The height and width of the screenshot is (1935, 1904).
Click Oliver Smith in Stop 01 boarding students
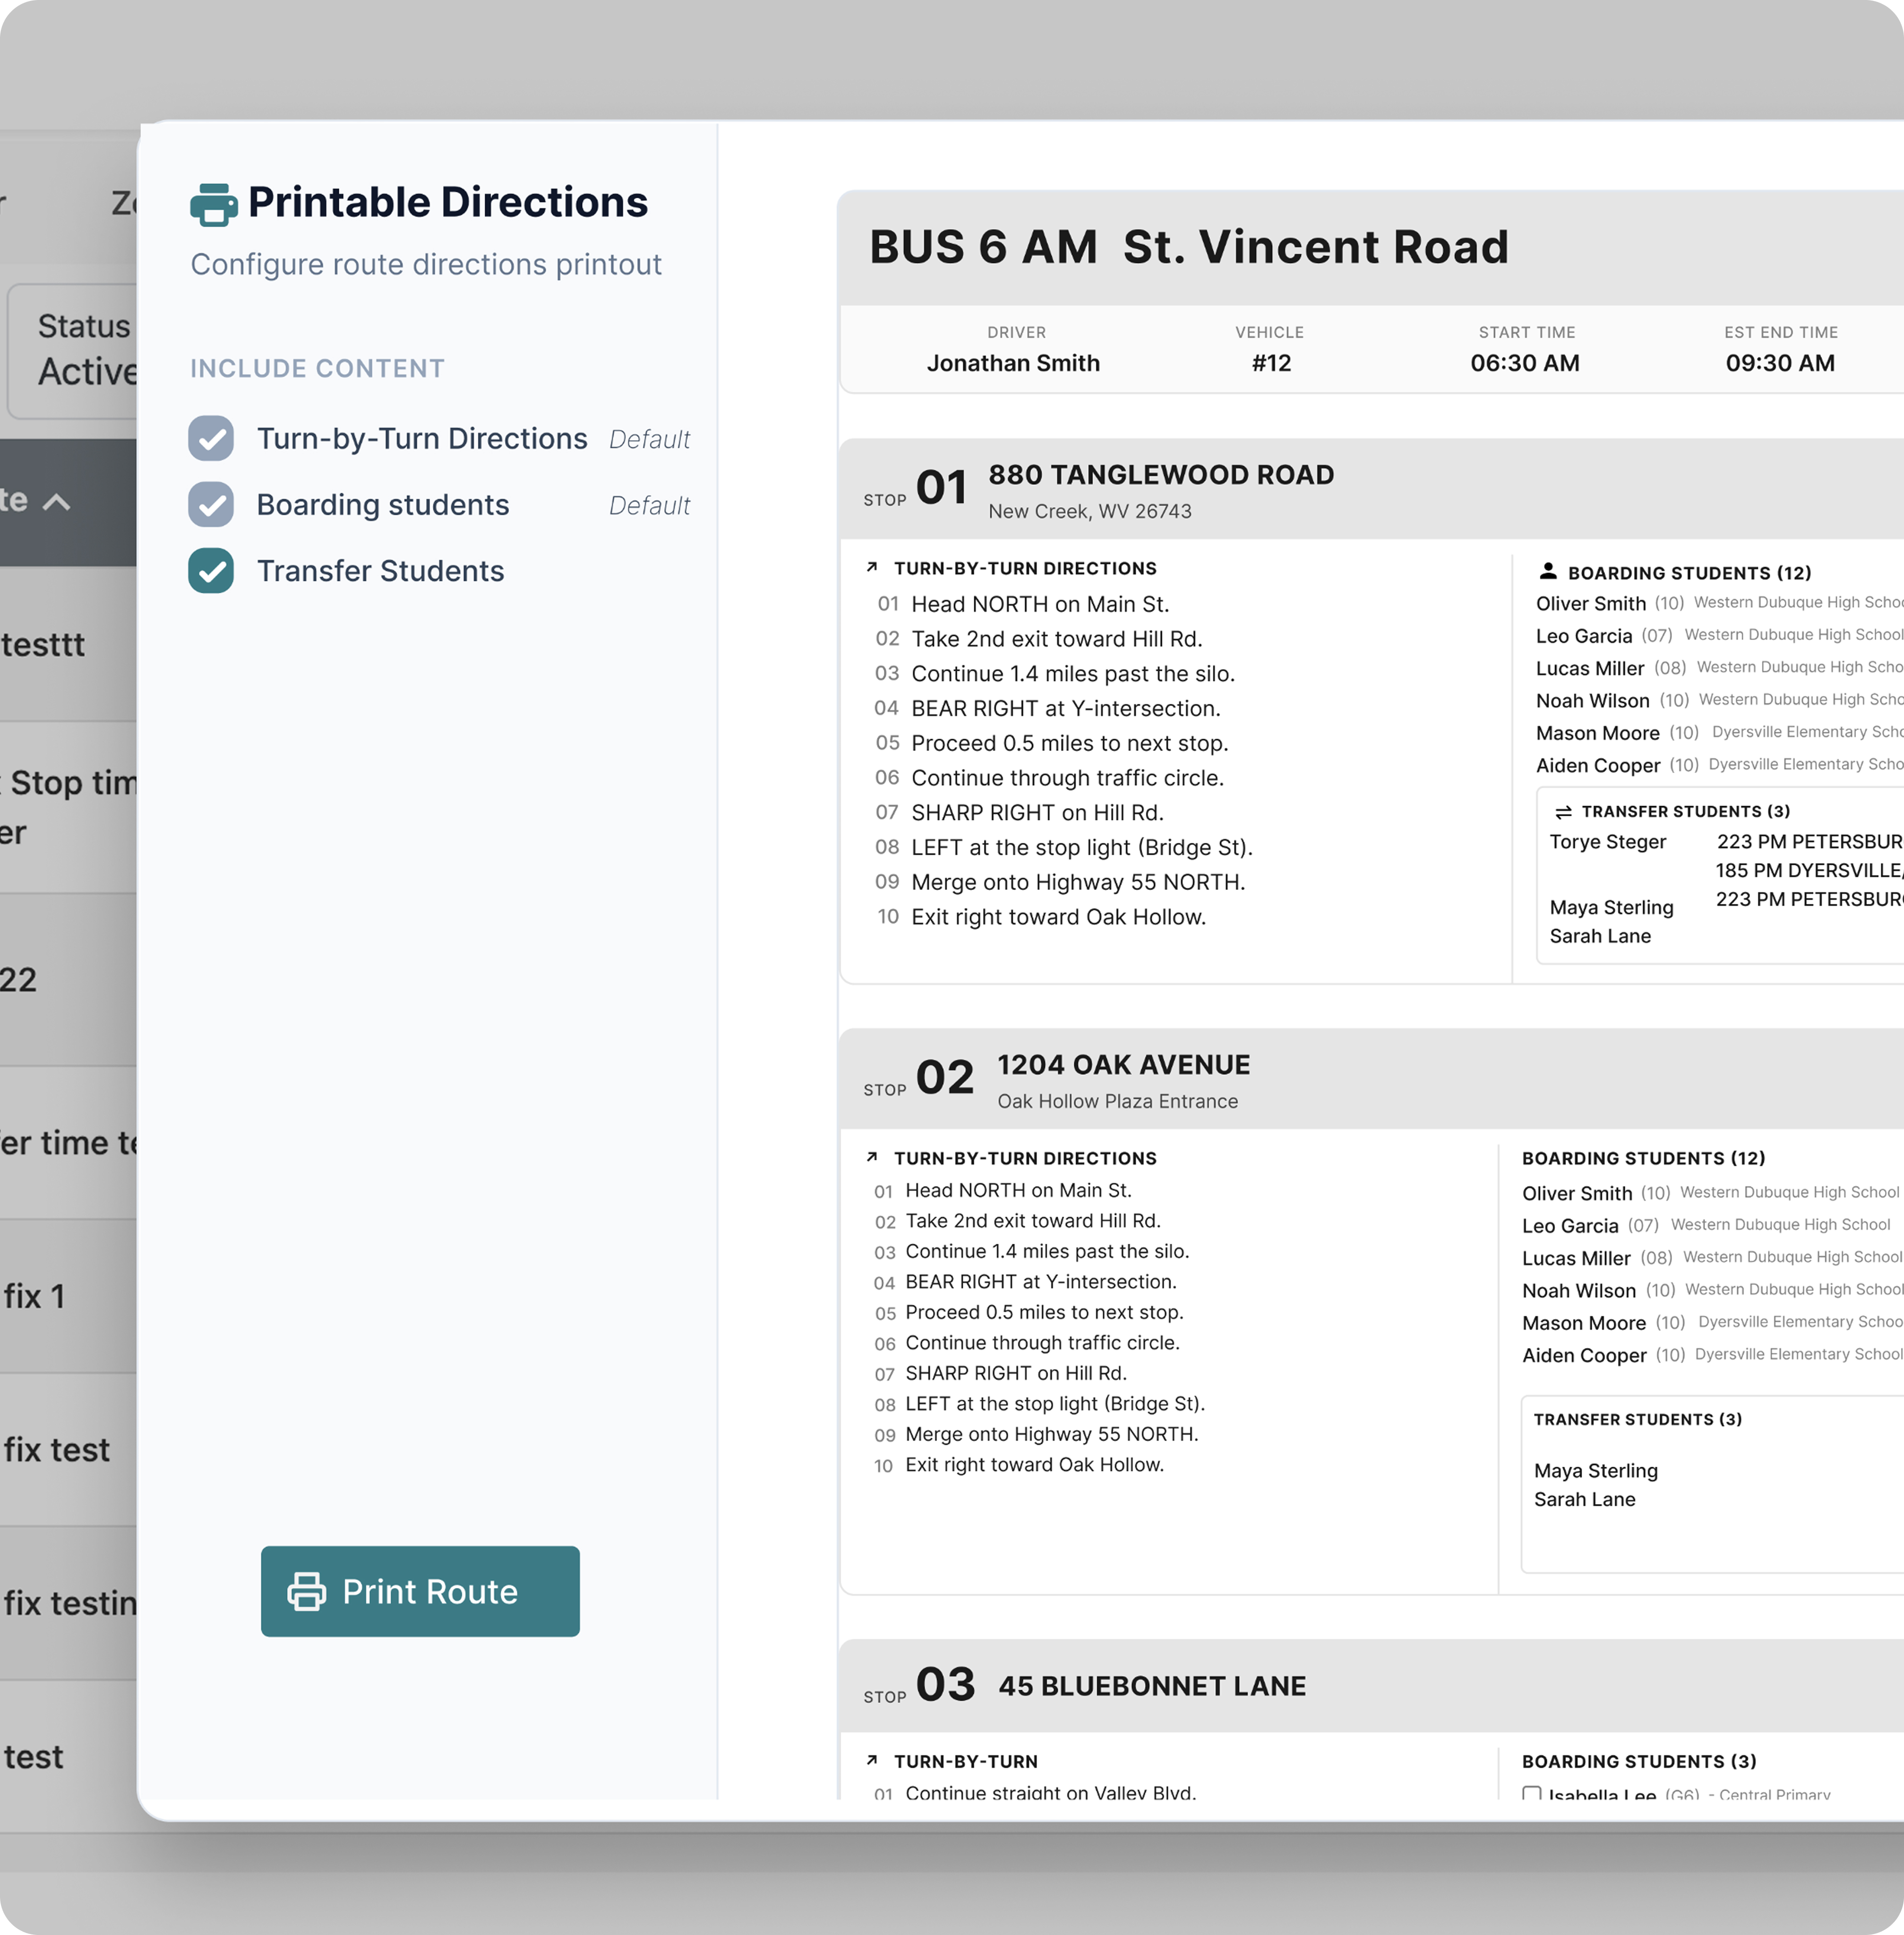click(1591, 603)
